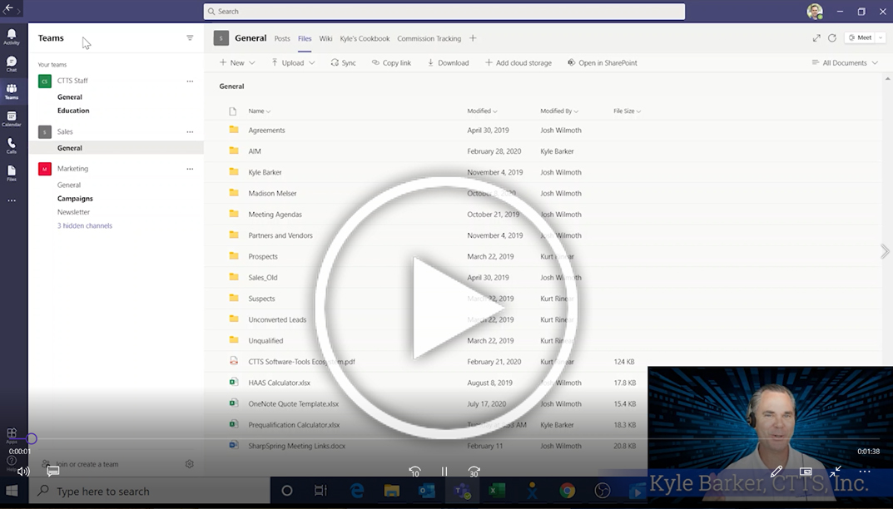Click in the Teams search box
This screenshot has height=509, width=893.
[444, 12]
